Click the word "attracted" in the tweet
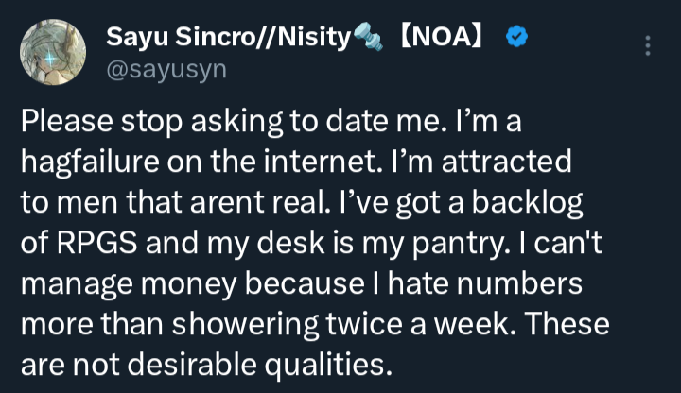 (514, 162)
